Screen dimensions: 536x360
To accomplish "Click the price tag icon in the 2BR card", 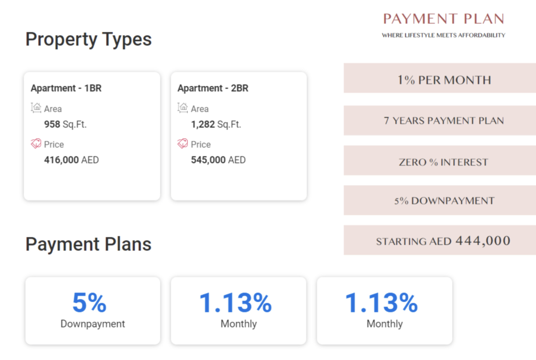I will pyautogui.click(x=183, y=144).
